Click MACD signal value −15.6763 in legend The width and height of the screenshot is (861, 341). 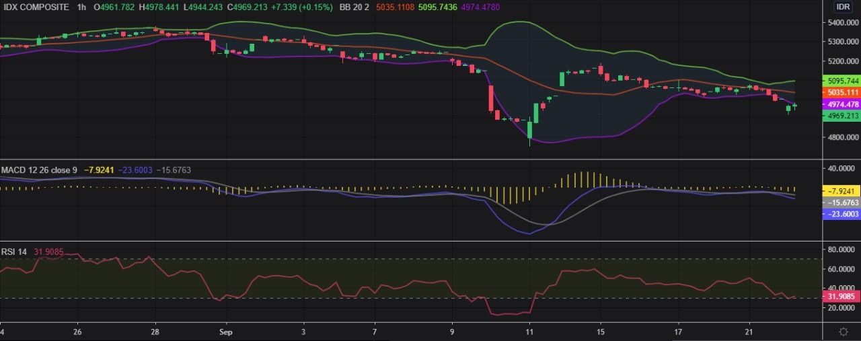[174, 170]
